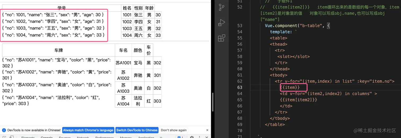Click the <thead> opening tag line
This screenshot has height=138, width=401.
278,44
